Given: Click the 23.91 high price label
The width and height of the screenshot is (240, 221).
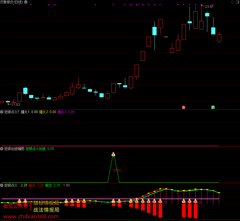Looking at the screenshot, I should (209, 7).
